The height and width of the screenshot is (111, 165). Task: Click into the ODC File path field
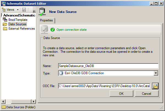click(104, 86)
